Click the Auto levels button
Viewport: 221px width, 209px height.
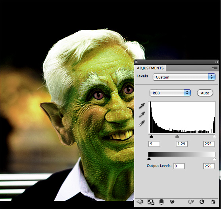coord(205,93)
